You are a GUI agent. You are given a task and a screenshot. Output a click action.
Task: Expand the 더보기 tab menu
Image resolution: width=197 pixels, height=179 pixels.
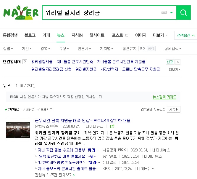point(160,35)
